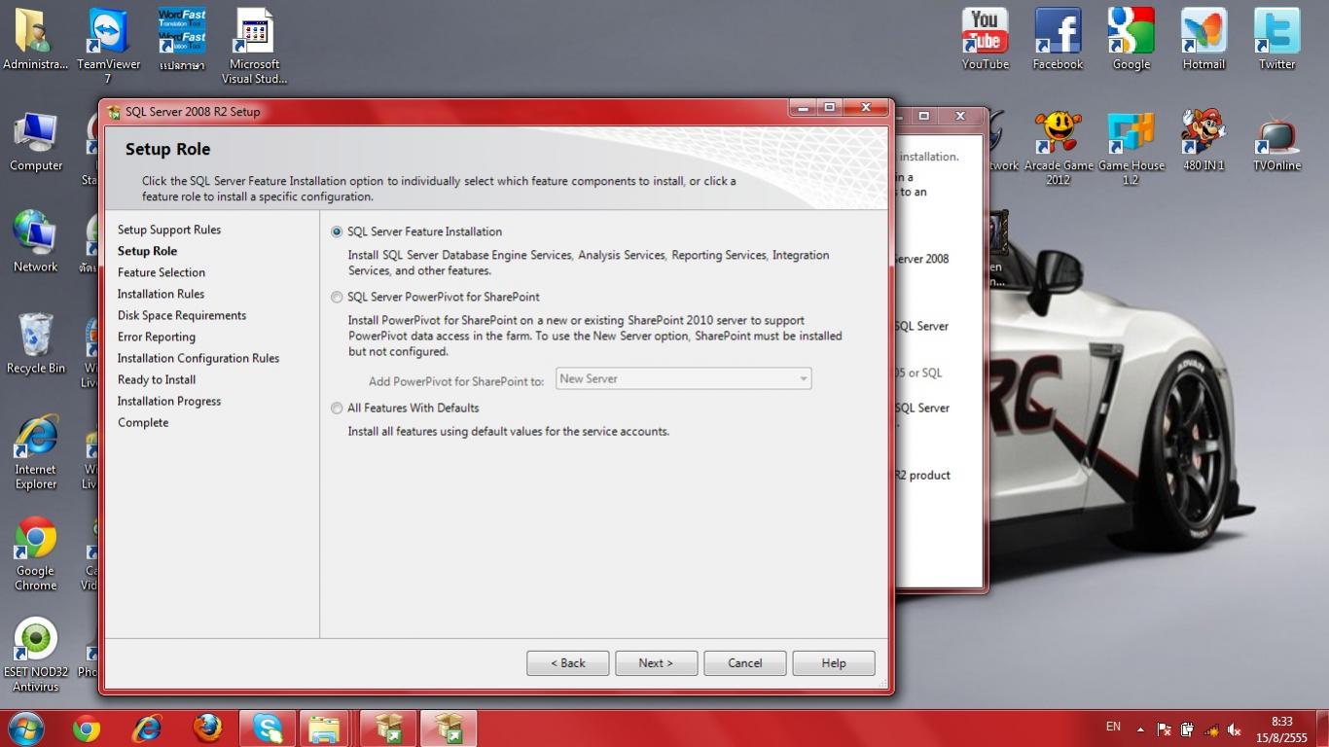Cancel the SQL Server setup
The image size is (1329, 747).
(x=744, y=663)
